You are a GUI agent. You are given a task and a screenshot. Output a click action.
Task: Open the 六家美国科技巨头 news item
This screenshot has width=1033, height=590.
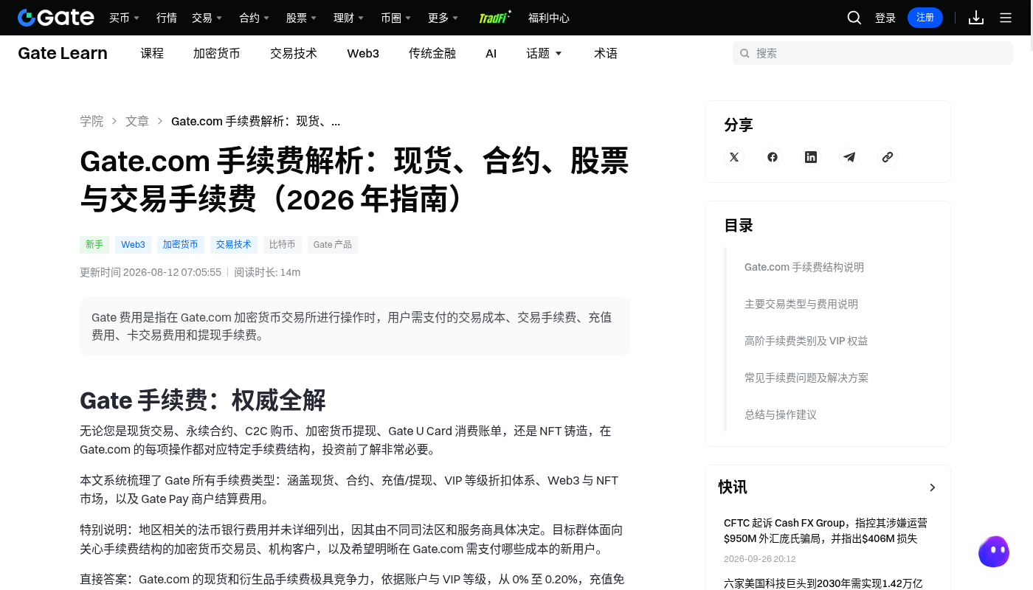point(823,583)
